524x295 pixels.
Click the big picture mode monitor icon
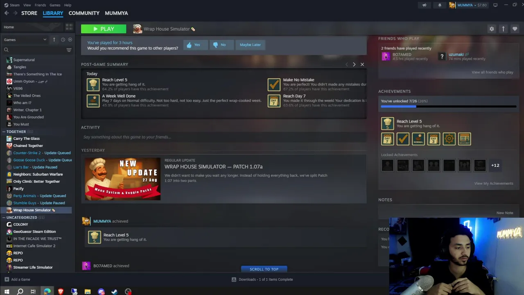(x=495, y=5)
